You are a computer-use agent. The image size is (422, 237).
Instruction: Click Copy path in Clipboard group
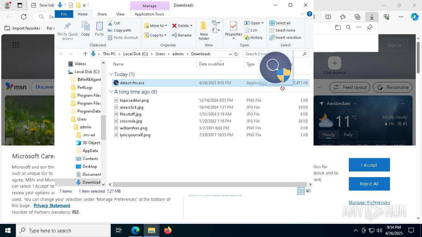[119, 30]
